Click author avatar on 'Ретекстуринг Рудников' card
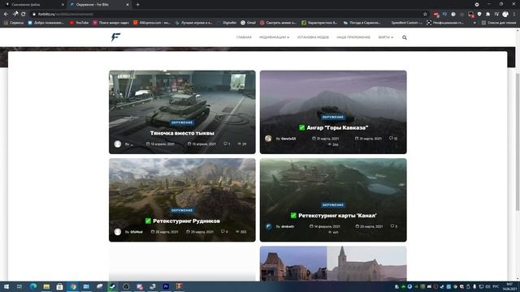Viewport: 520px width, 292px height. 118,232
